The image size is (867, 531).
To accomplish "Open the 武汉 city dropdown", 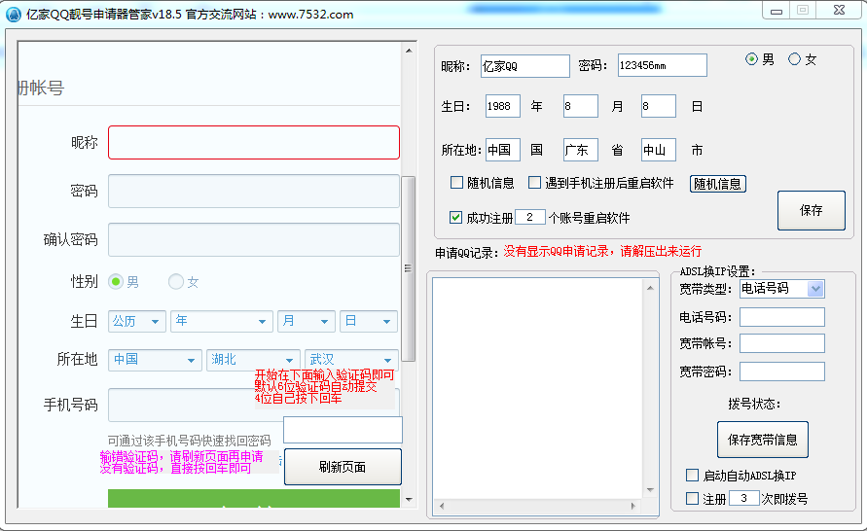I will [350, 359].
